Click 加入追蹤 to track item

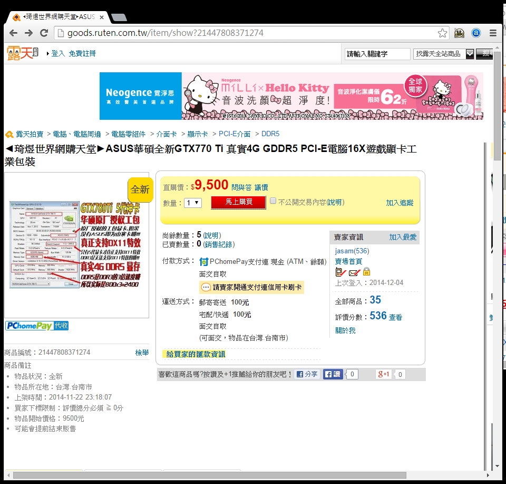click(x=400, y=203)
